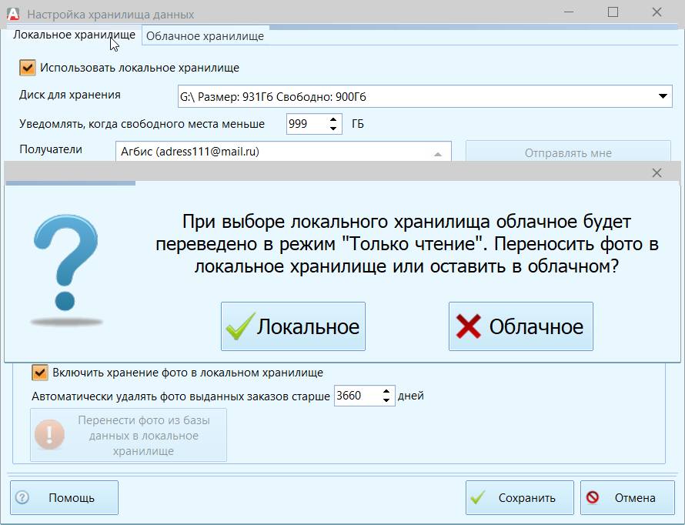
Task: Click the Автоматически удалять фото выданных заказов label
Action: (180, 396)
